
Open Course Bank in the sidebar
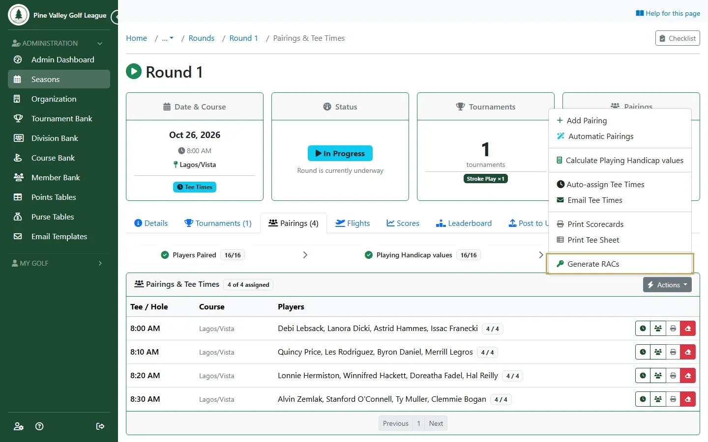click(59, 158)
